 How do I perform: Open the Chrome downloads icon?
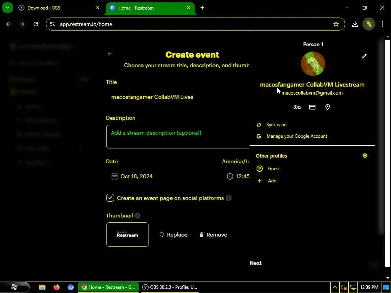pyautogui.click(x=355, y=24)
